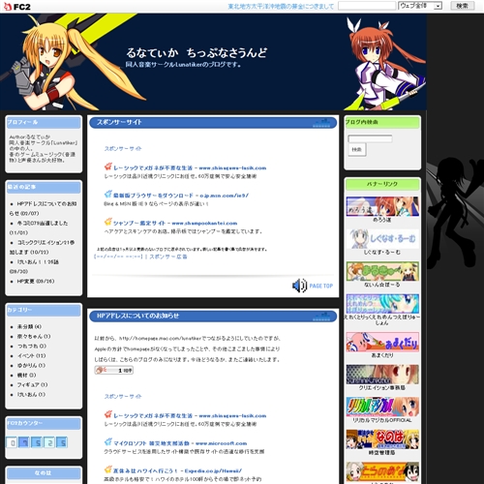Select category 未分類 (4)
The width and height of the screenshot is (484, 484).
click(29, 326)
